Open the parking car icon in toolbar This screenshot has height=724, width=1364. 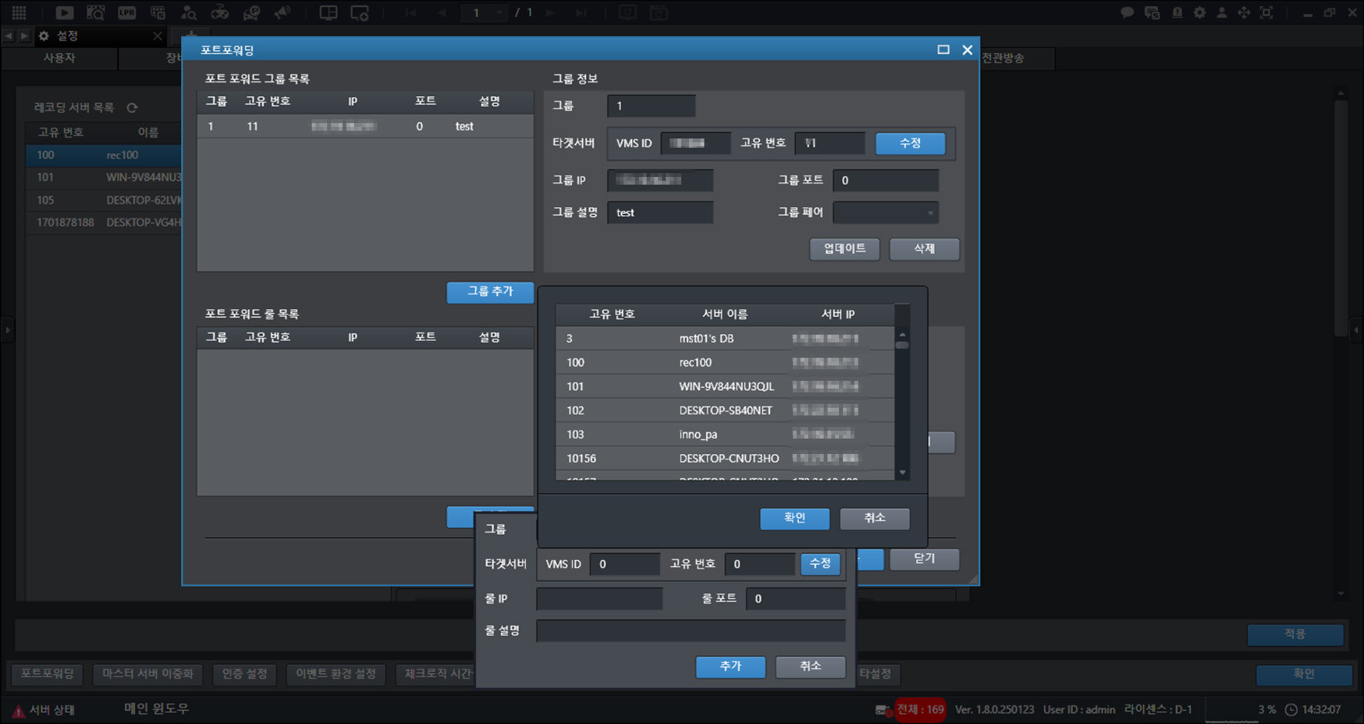tap(251, 12)
